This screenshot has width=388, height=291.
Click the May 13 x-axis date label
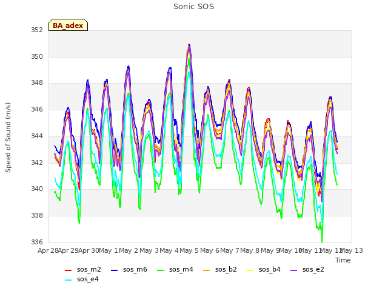(352, 250)
